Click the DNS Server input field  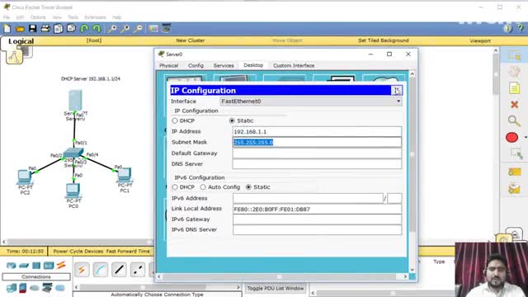[317, 164]
